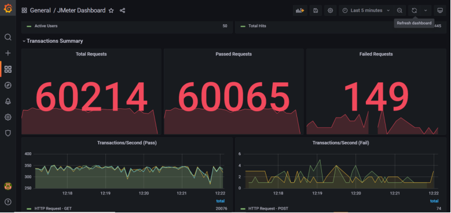Open the Failed Requests panel title menu

click(x=376, y=54)
